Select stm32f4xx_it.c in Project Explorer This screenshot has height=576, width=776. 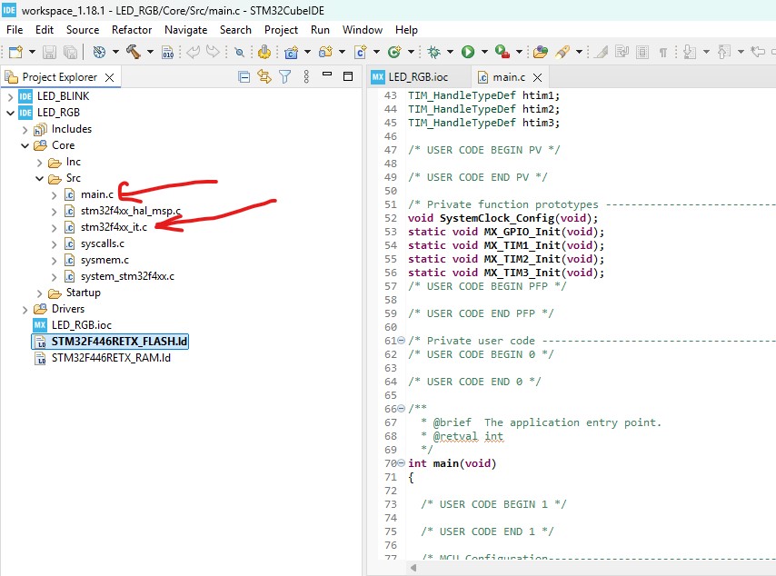pyautogui.click(x=114, y=227)
